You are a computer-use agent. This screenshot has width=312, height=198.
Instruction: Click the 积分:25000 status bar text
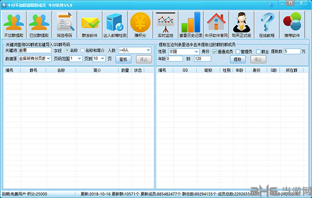coord(37,194)
